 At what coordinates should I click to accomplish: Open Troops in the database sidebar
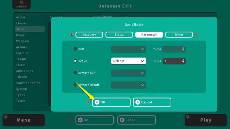[21, 59]
